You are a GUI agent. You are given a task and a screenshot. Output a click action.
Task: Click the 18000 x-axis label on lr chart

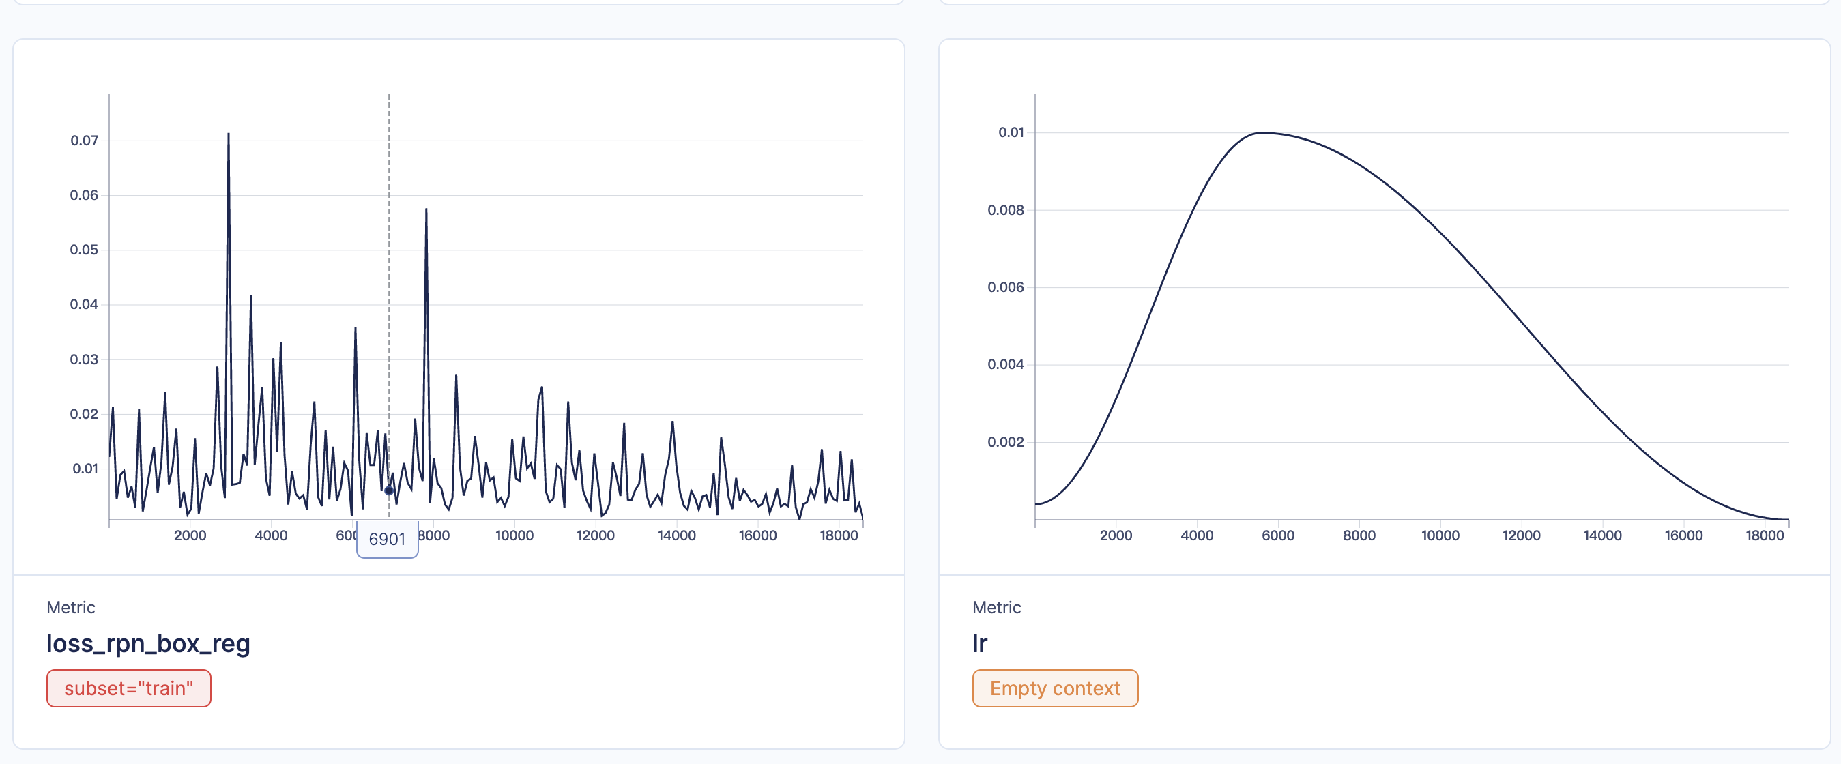click(1764, 535)
